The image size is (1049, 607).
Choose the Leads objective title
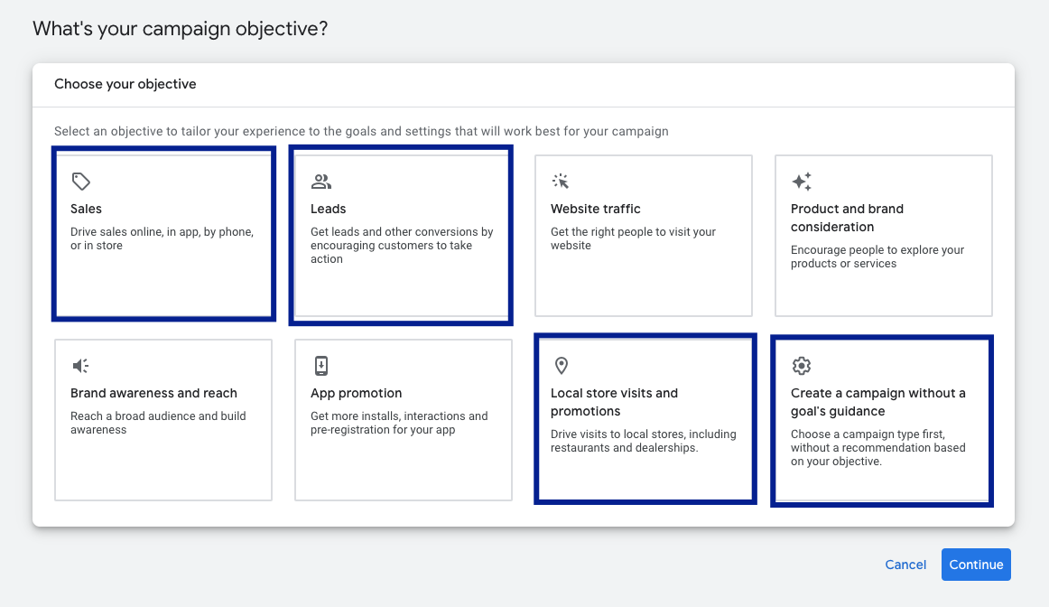(x=329, y=209)
